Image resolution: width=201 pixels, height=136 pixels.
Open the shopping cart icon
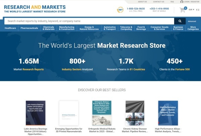[x=182, y=10]
